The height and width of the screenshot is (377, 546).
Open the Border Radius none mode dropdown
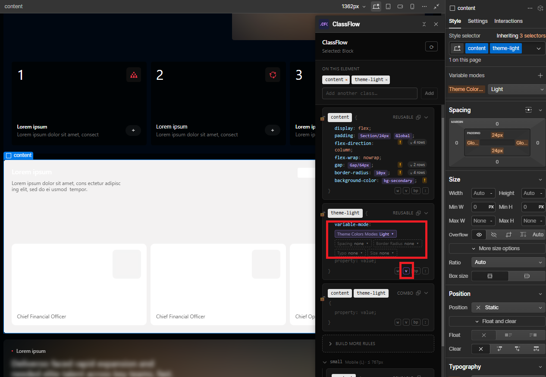click(397, 244)
